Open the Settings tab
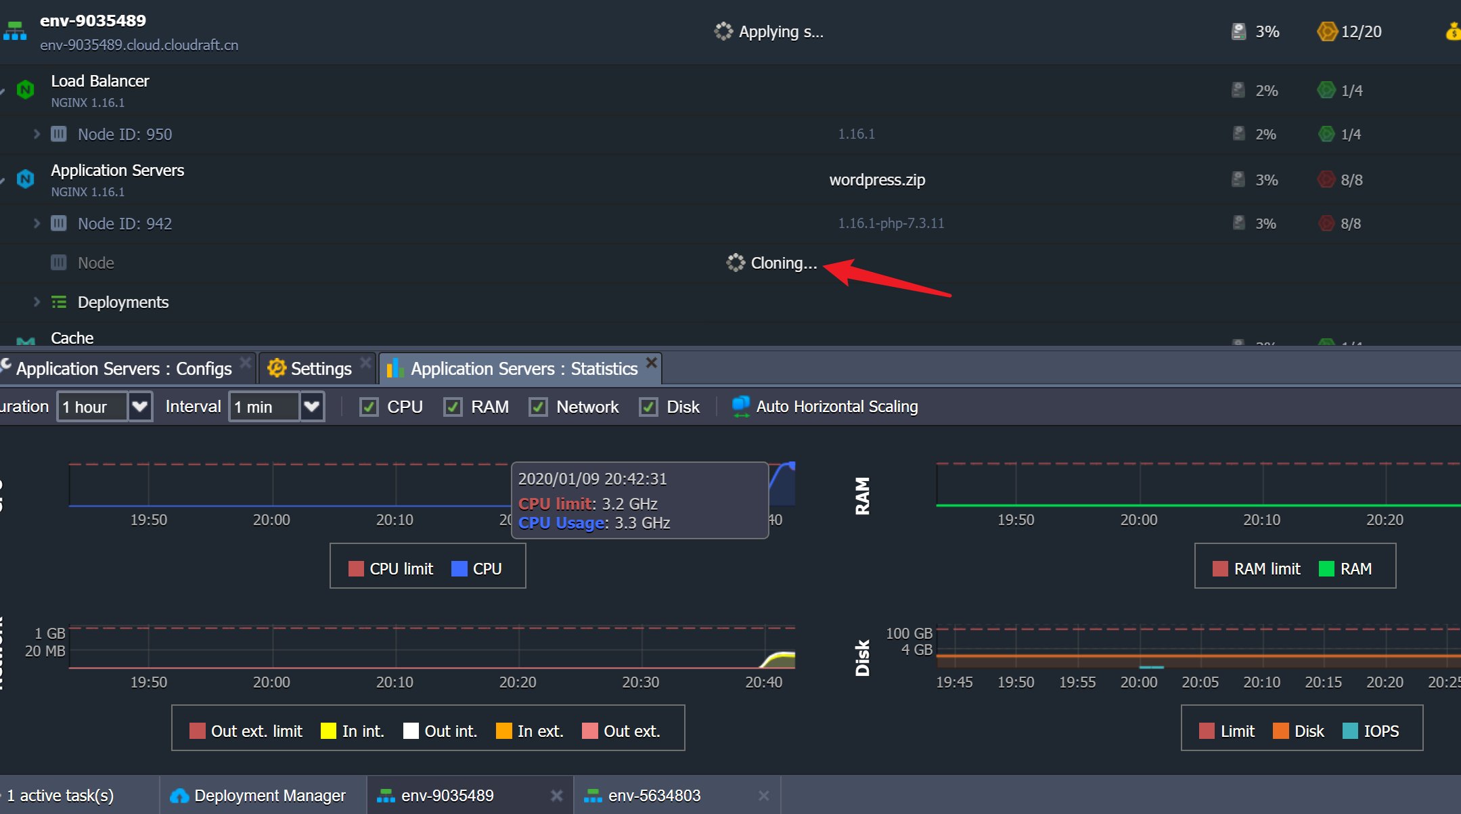The height and width of the screenshot is (814, 1461). click(x=320, y=369)
